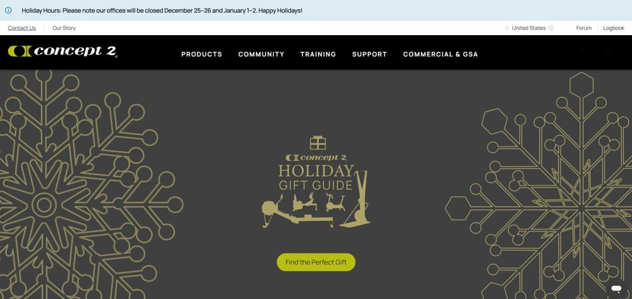Screen dimensions: 632x299
Task: Open the United States region selector
Action: 529,28
